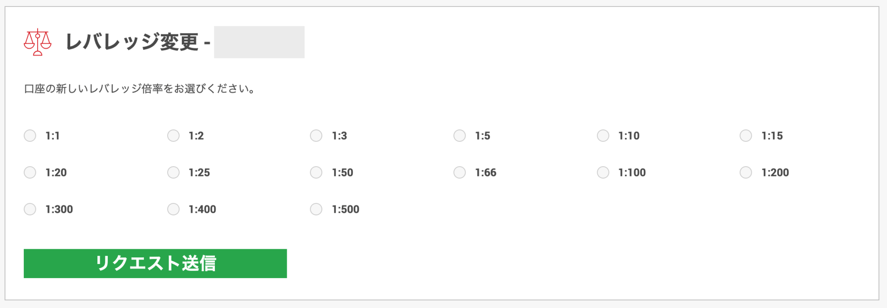The width and height of the screenshot is (887, 308).
Task: Click the green リクエスト送信 button
Action: pyautogui.click(x=155, y=263)
